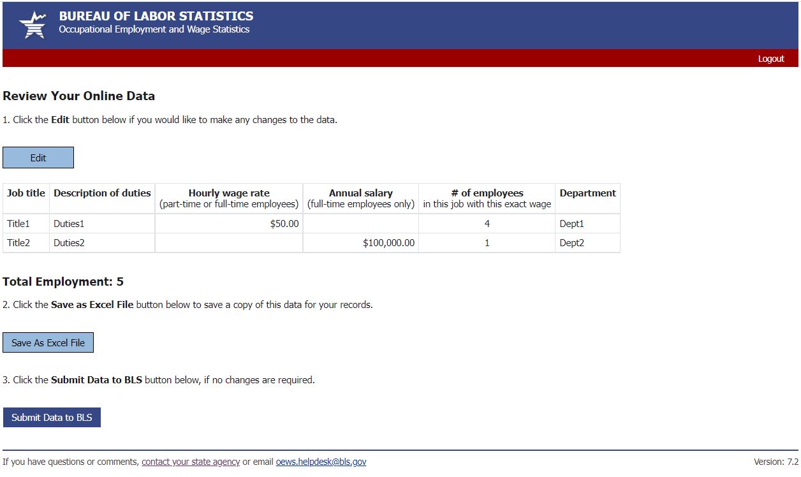Screen dimensions: 801x477
Task: Select the Job title column header
Action: [26, 193]
